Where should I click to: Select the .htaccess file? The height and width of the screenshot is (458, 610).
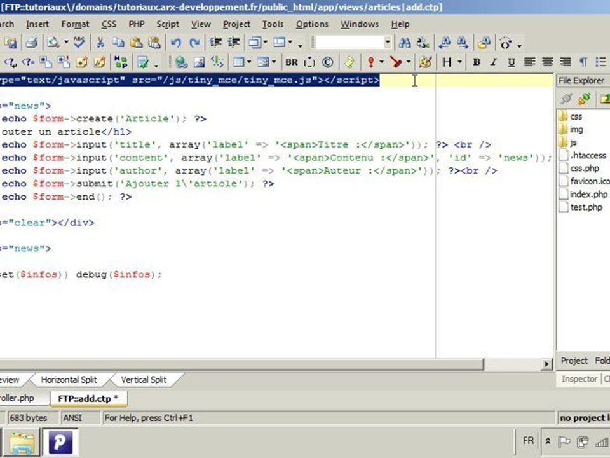(583, 155)
